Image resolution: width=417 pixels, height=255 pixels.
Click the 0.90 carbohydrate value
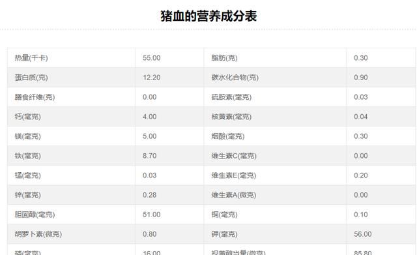(x=361, y=78)
